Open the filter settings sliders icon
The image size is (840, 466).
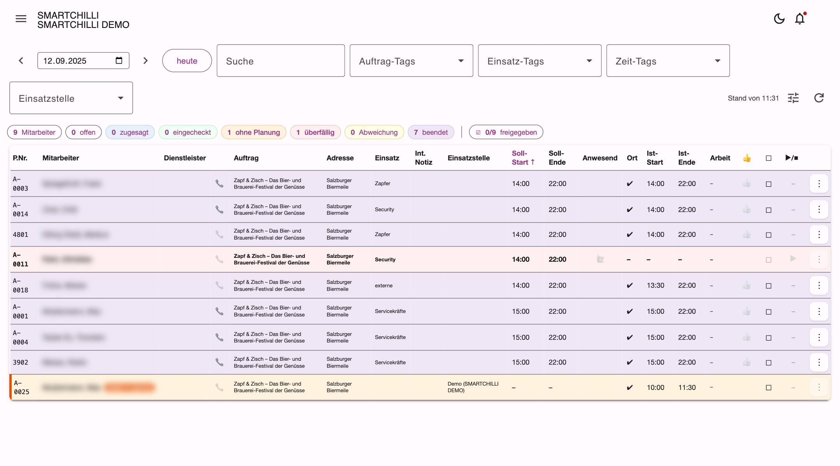(793, 98)
